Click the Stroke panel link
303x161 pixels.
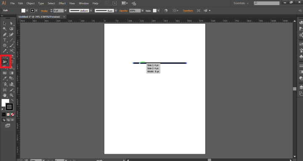pos(44,11)
